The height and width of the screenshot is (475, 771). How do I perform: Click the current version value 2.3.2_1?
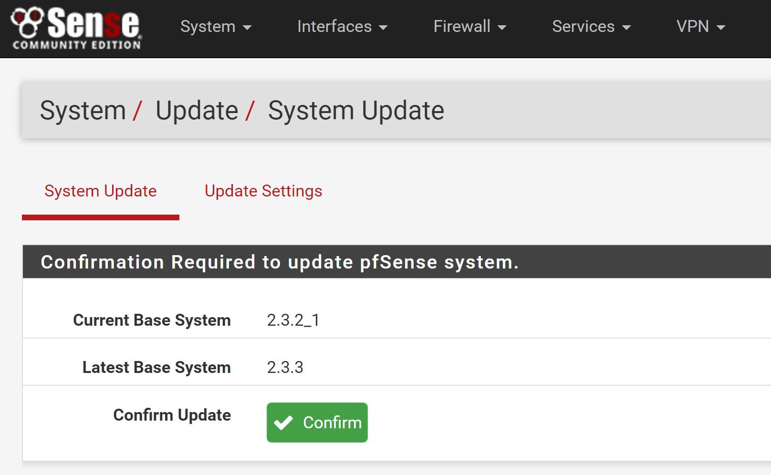click(293, 320)
